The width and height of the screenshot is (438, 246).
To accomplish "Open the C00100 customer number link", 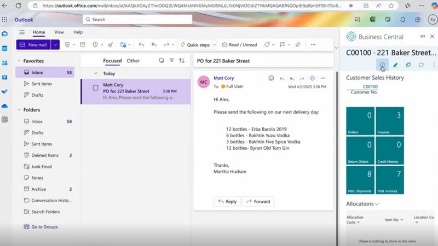I will [370, 86].
